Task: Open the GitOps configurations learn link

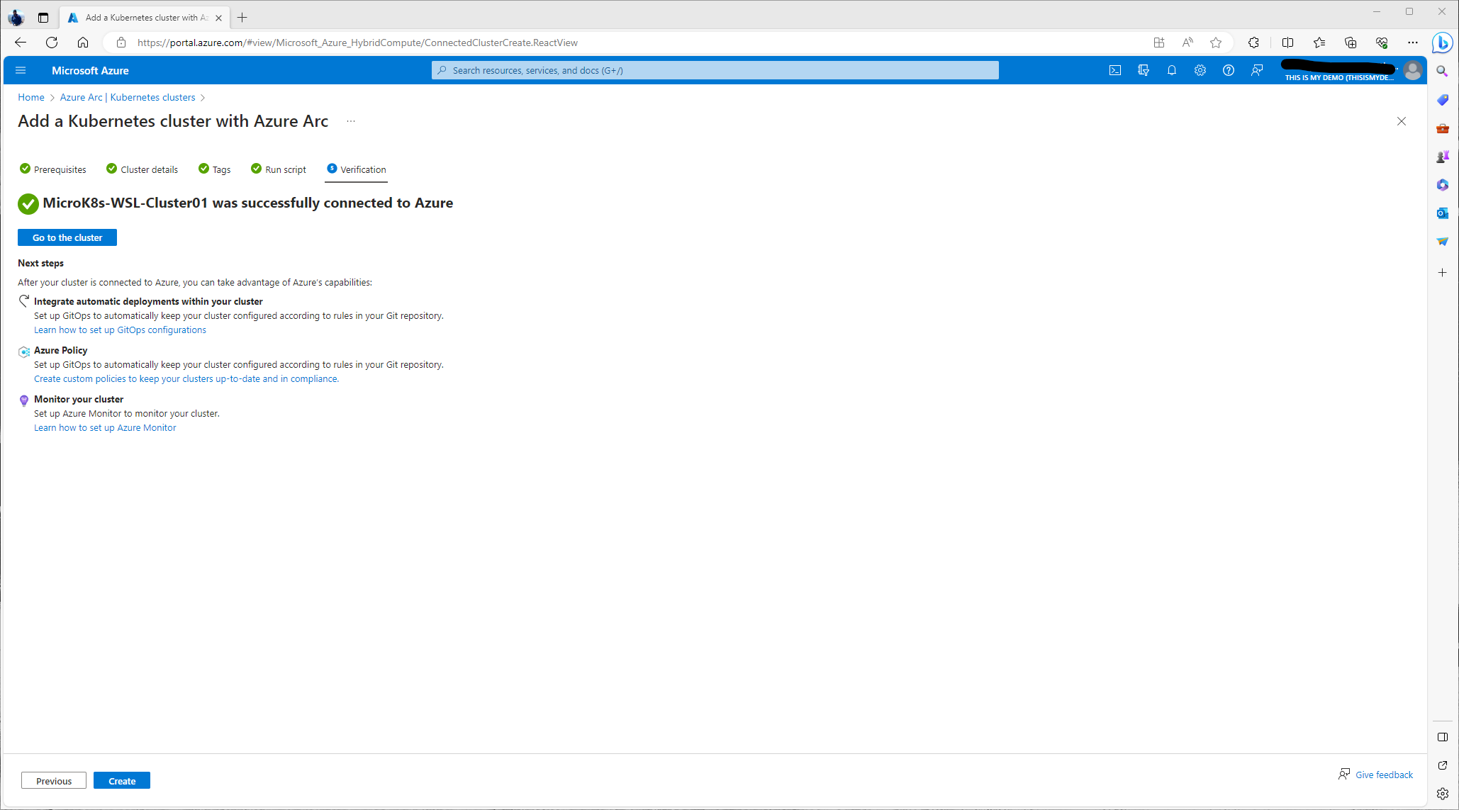Action: click(x=120, y=330)
